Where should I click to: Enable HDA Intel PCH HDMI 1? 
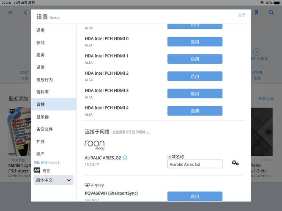[195, 59]
